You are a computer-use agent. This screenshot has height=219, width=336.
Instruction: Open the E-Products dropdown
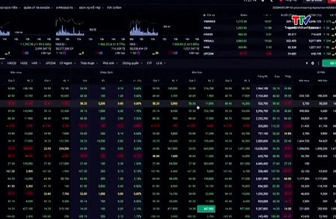click(66, 8)
